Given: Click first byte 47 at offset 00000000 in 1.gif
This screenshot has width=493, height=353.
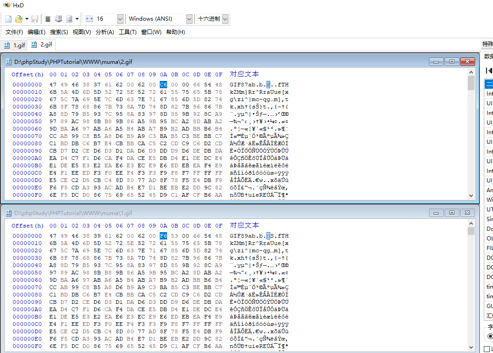Looking at the screenshot, I should click(x=53, y=236).
